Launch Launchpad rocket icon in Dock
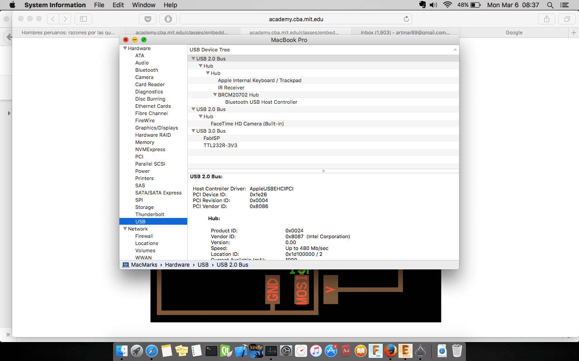 pos(137,351)
